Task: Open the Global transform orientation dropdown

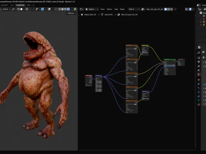Action: tap(6, 9)
